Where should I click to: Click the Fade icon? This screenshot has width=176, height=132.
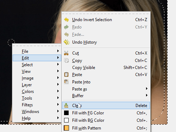[67, 34]
